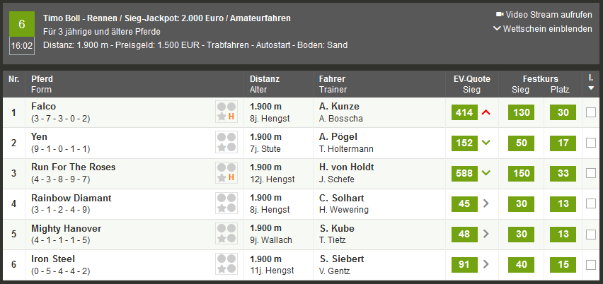Click the green down arrow beside 152
This screenshot has width=603, height=284.
tap(486, 143)
